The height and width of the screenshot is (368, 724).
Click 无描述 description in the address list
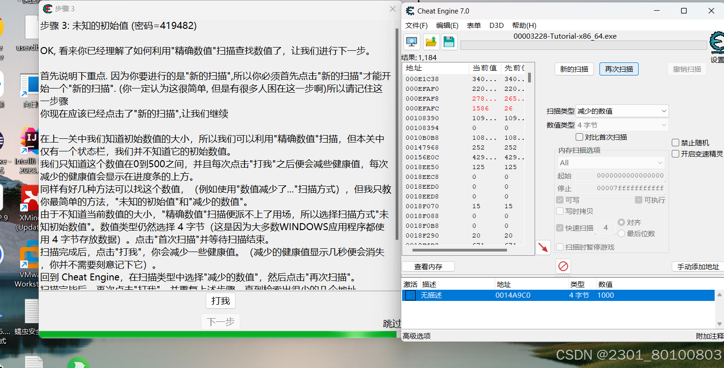pos(431,295)
